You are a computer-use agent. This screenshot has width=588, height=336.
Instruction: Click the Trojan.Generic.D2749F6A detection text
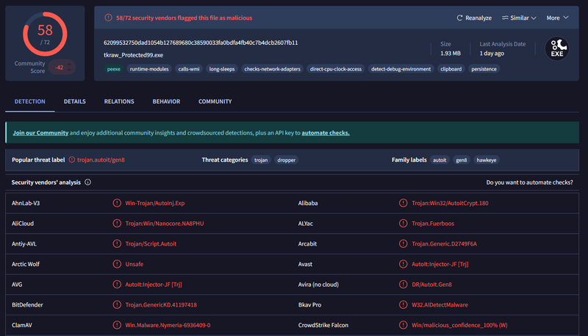point(445,244)
